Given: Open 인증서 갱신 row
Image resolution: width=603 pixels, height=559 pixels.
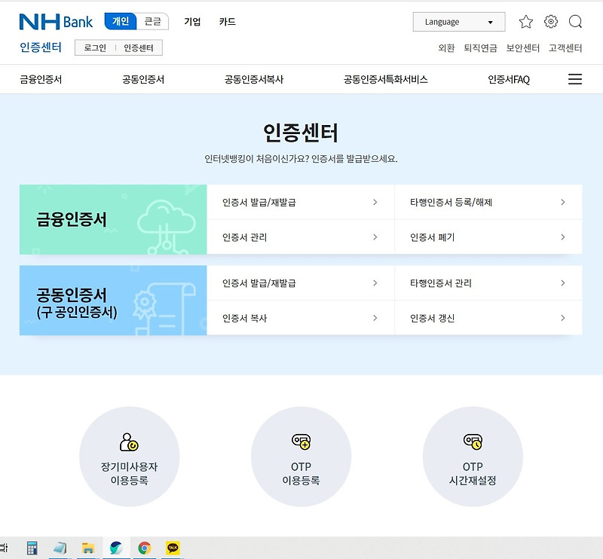Looking at the screenshot, I should 488,318.
